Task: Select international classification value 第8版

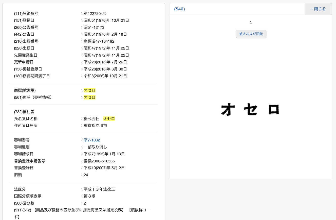Action: (x=90, y=196)
